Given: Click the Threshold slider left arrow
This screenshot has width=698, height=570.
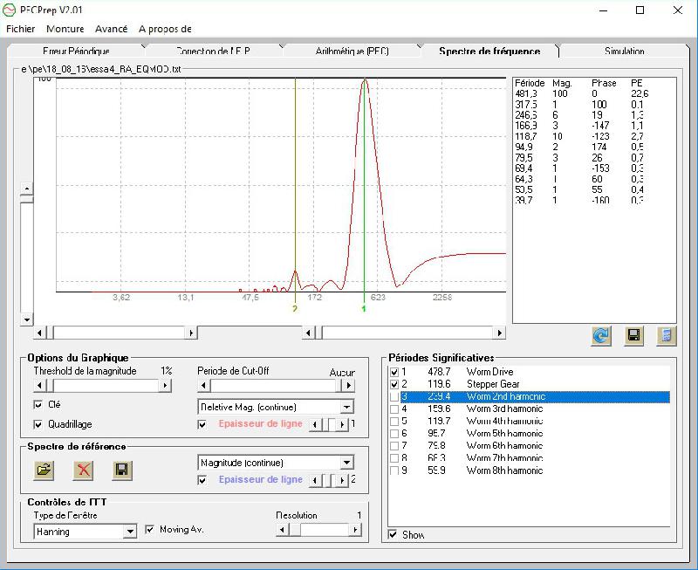Looking at the screenshot, I should [x=39, y=385].
